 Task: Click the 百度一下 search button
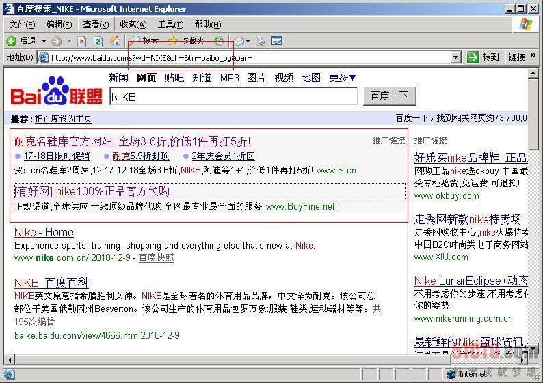[390, 96]
